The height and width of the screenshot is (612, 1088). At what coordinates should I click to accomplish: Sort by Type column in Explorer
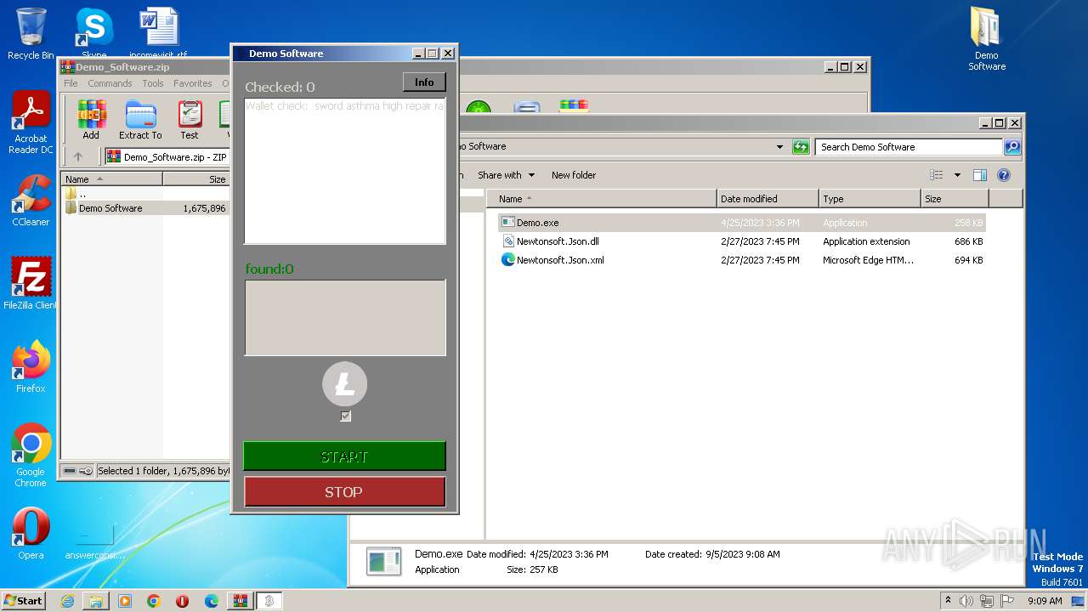coord(870,199)
